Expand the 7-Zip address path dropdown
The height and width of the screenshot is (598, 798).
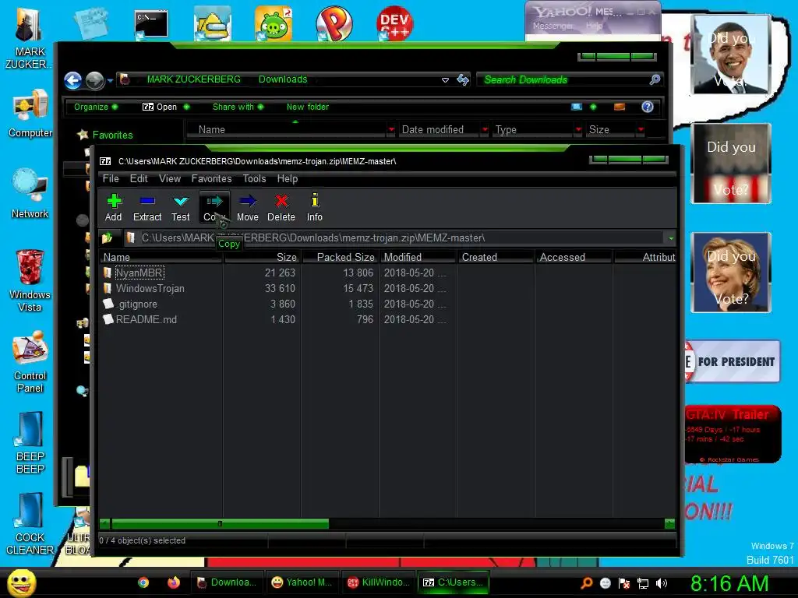[x=671, y=238]
